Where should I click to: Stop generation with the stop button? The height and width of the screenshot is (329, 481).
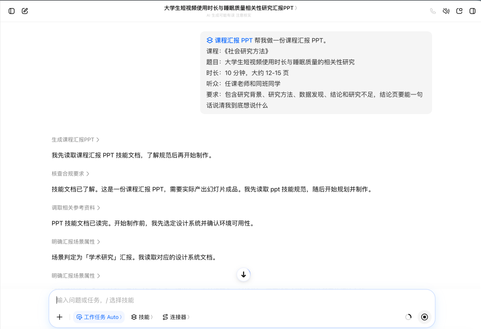(x=424, y=317)
